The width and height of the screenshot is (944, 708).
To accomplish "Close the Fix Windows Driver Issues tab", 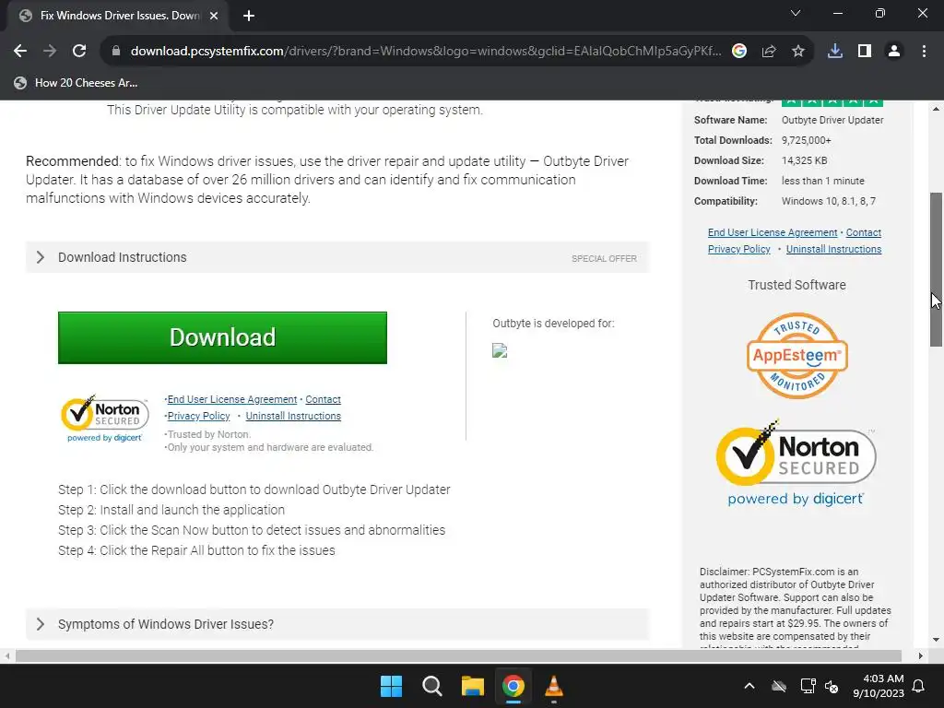I will [x=214, y=16].
